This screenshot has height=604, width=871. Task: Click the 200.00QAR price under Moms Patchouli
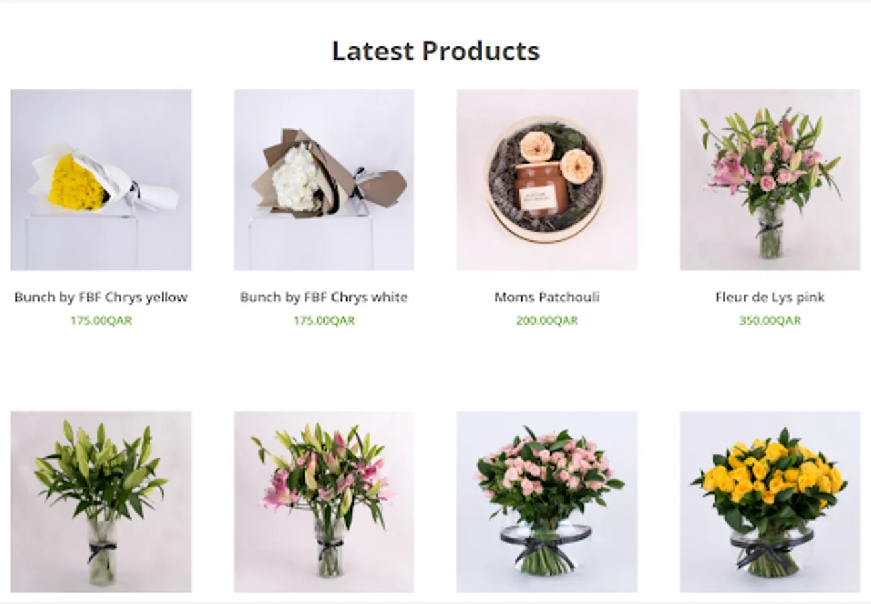(x=547, y=321)
